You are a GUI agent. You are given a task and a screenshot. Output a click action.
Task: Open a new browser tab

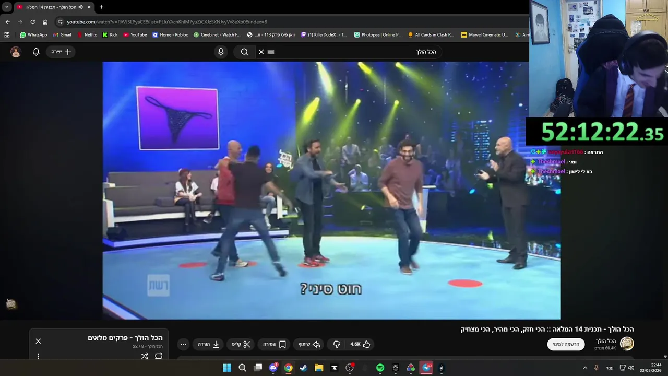(x=101, y=7)
